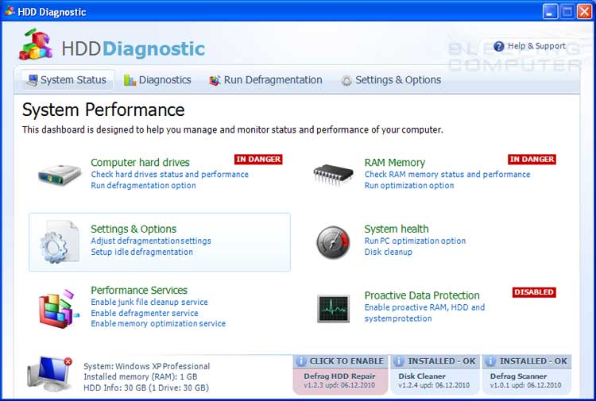Click Setup idle defragmentation link
This screenshot has height=401, width=596.
tap(141, 253)
